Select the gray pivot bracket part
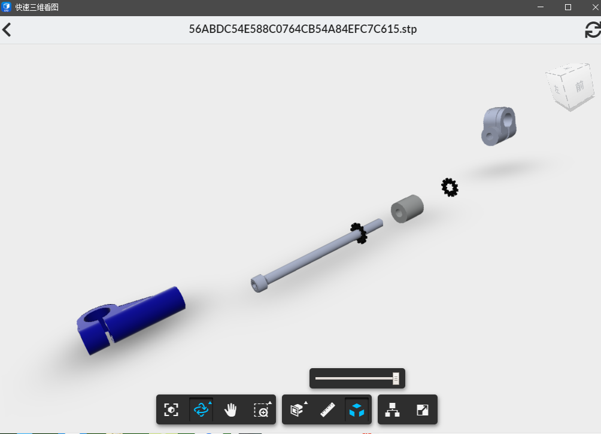Screen dimensions: 601x434 (x=499, y=126)
